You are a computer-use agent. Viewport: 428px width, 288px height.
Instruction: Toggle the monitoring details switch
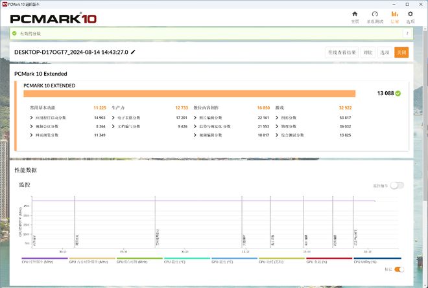pyautogui.click(x=397, y=186)
